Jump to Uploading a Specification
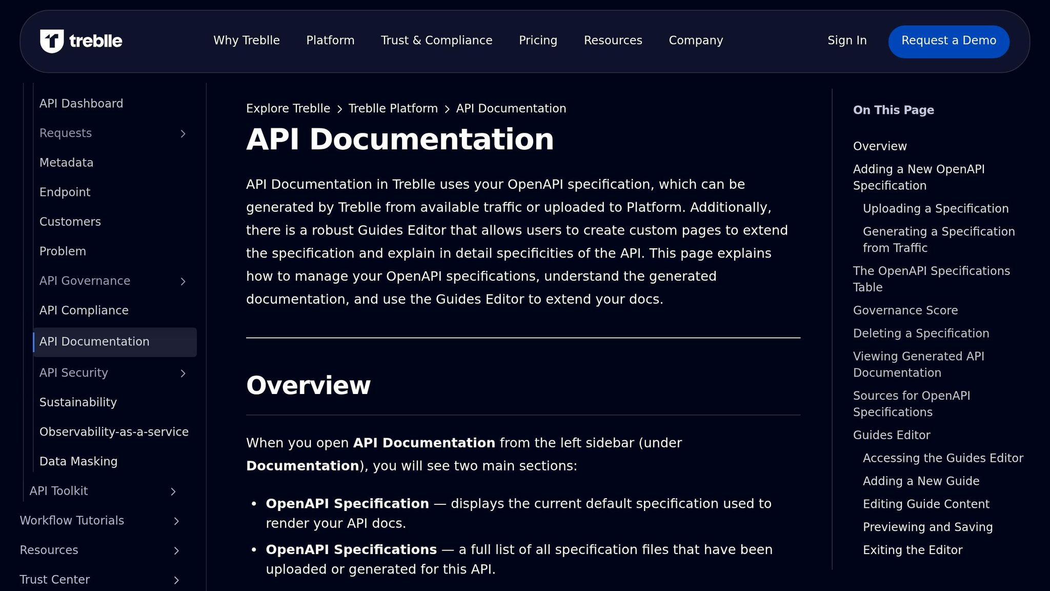The height and width of the screenshot is (591, 1050). pyautogui.click(x=936, y=209)
